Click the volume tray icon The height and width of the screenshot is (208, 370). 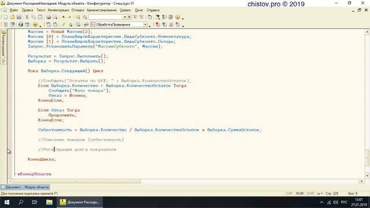tap(335, 202)
